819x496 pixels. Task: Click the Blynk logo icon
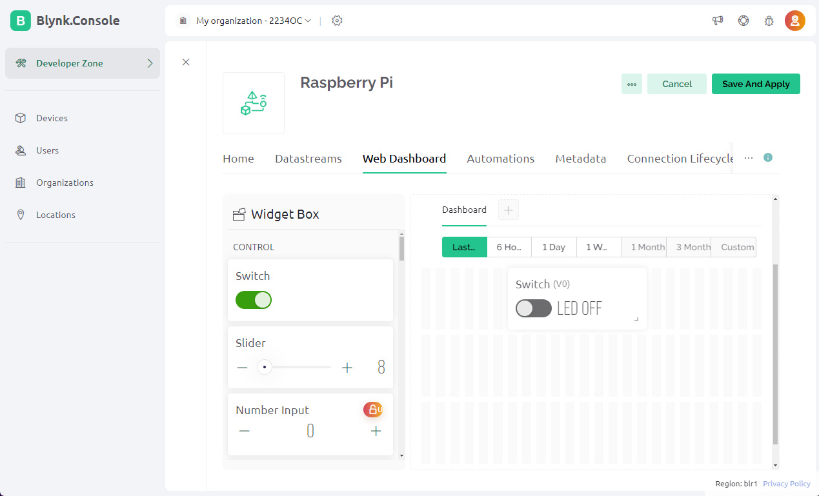[x=21, y=21]
